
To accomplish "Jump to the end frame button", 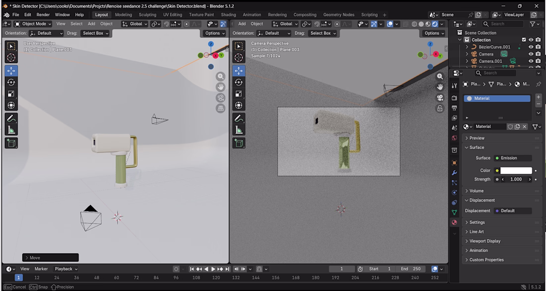I will click(227, 269).
